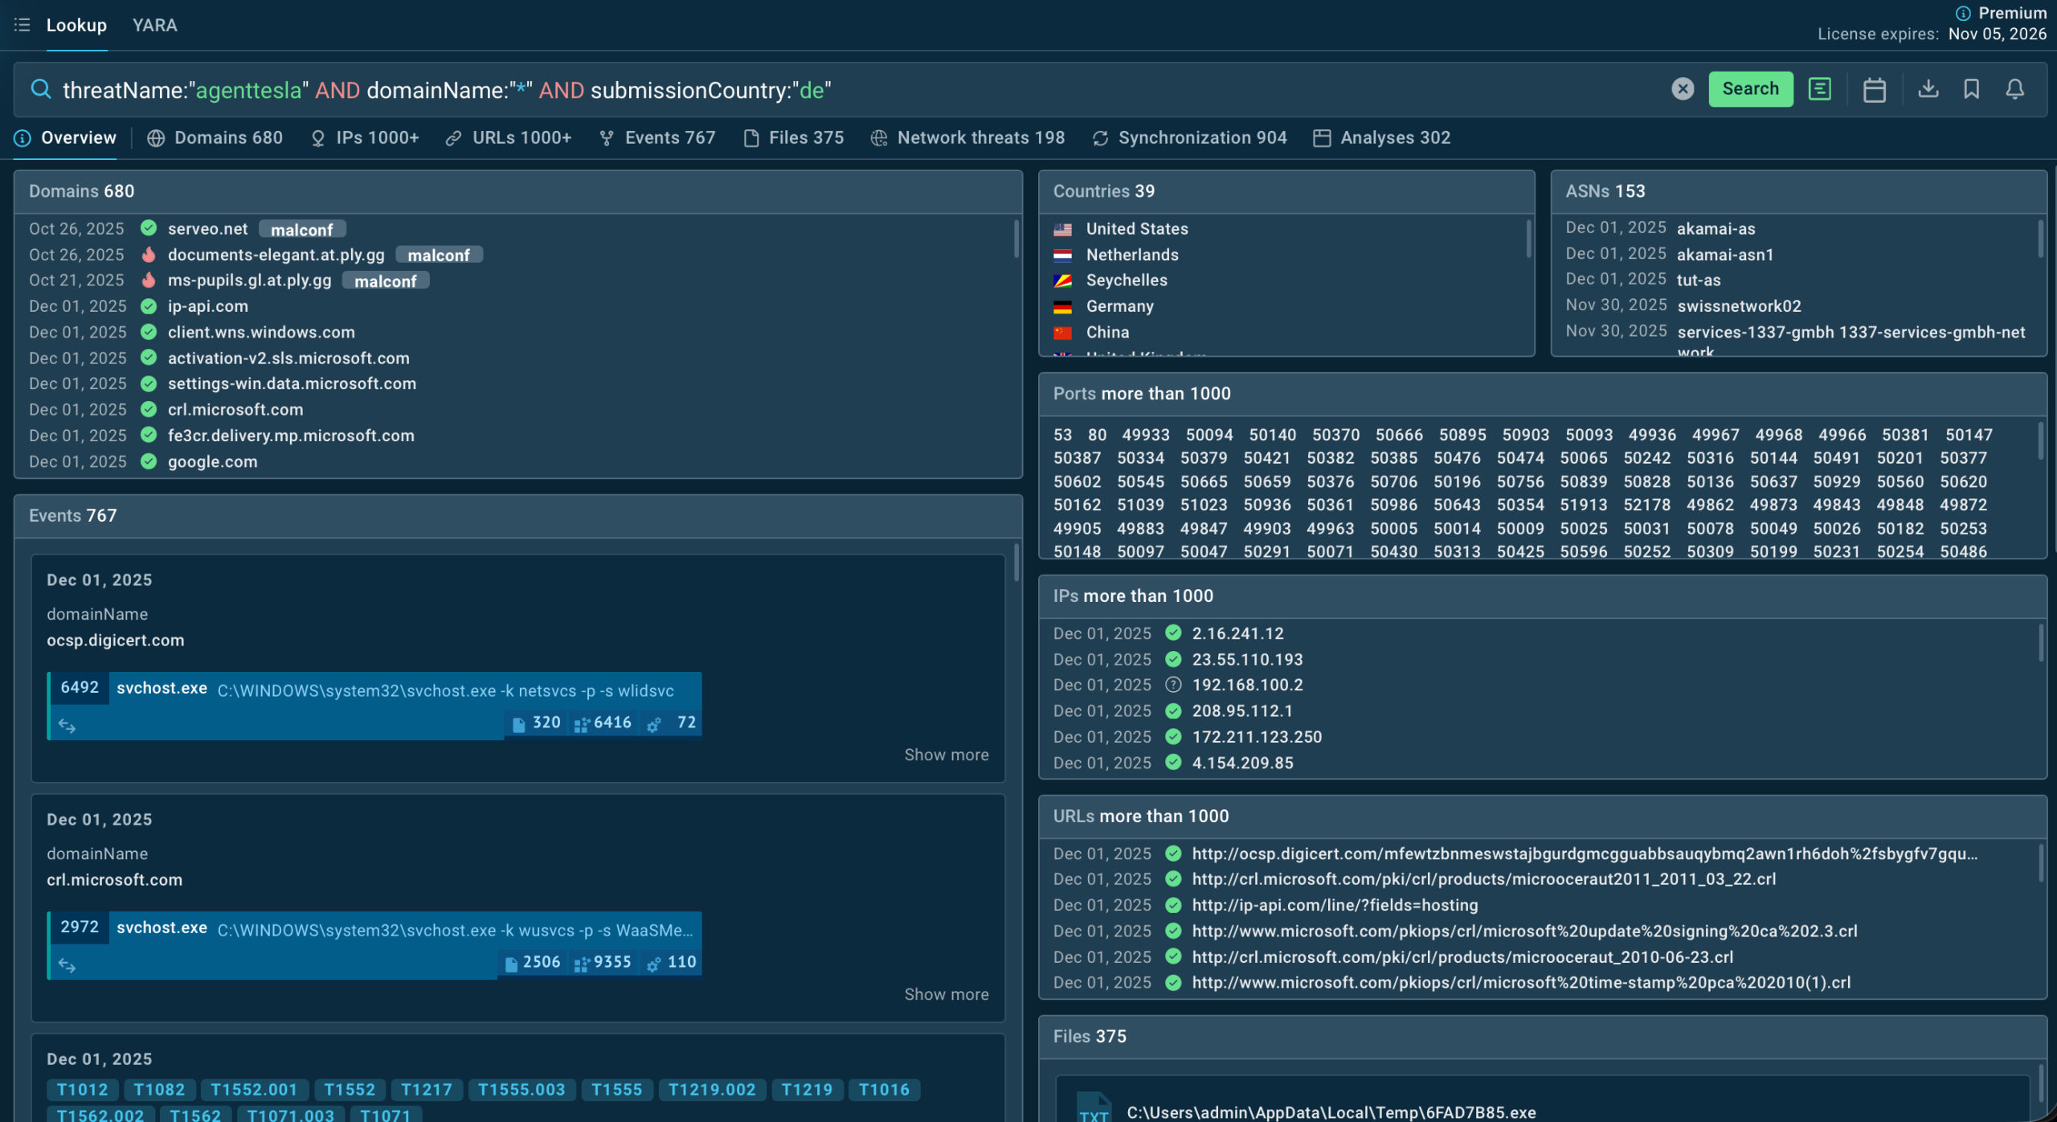This screenshot has width=2057, height=1122.
Task: Clear the search query with X icon
Action: 1683,89
